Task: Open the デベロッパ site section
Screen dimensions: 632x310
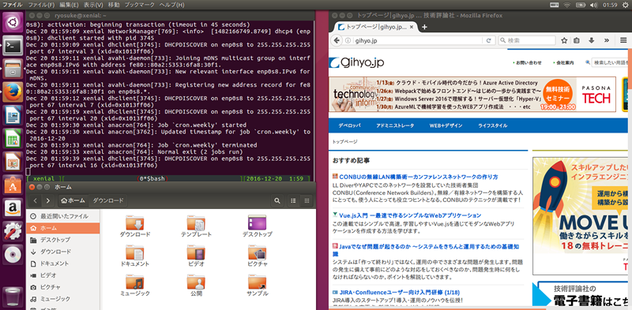Action: (349, 125)
